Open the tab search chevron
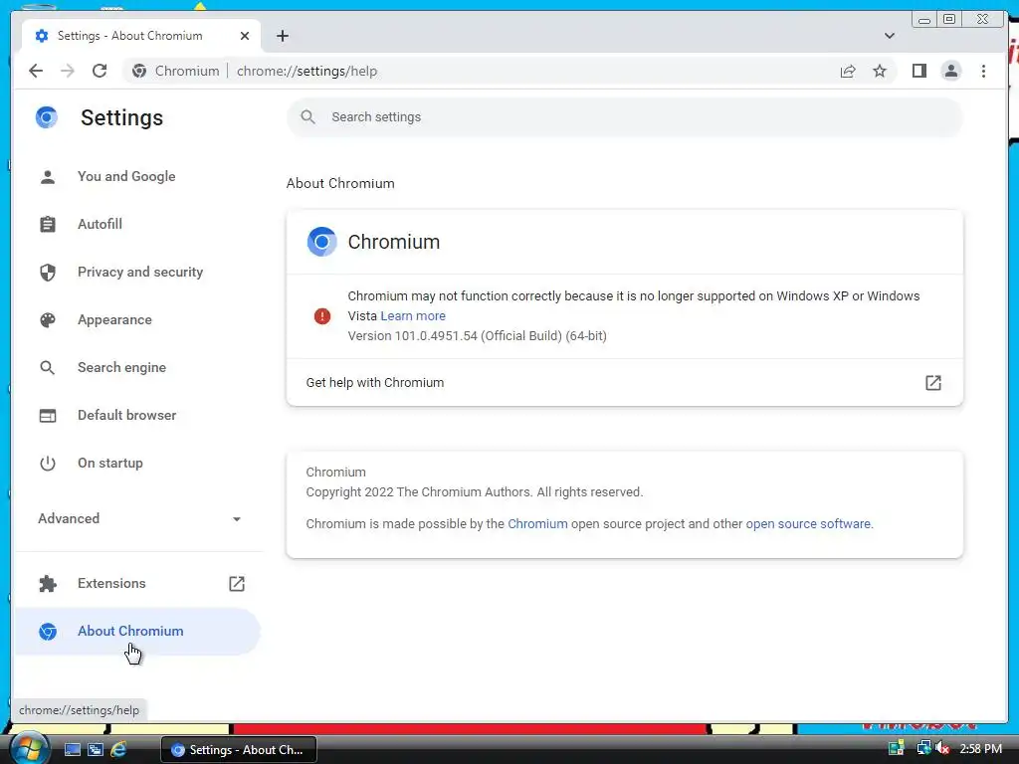The width and height of the screenshot is (1019, 764). pos(889,36)
